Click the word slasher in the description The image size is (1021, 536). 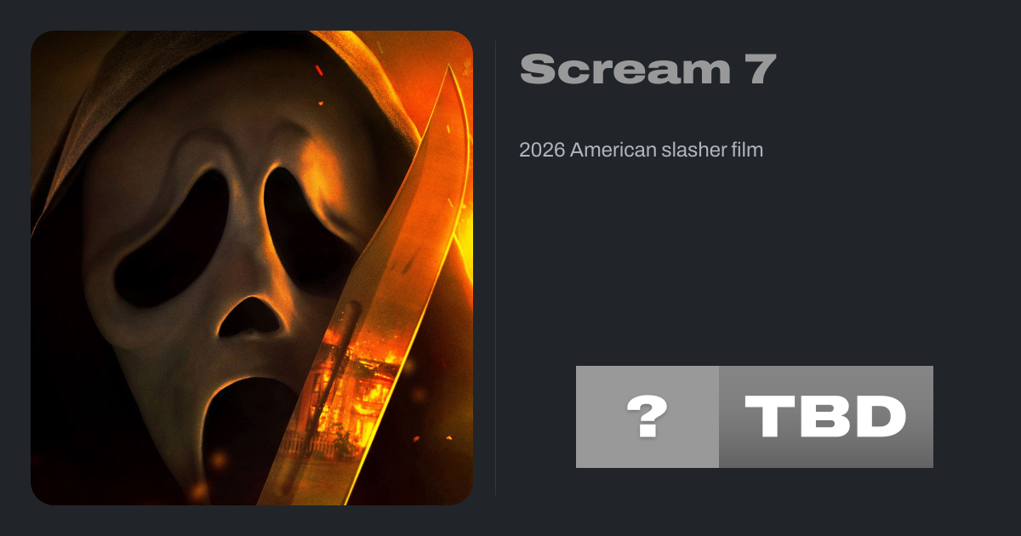(691, 151)
